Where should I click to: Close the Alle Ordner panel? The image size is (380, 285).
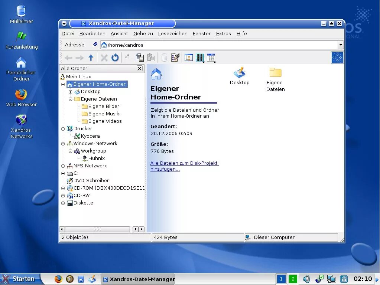(x=140, y=68)
